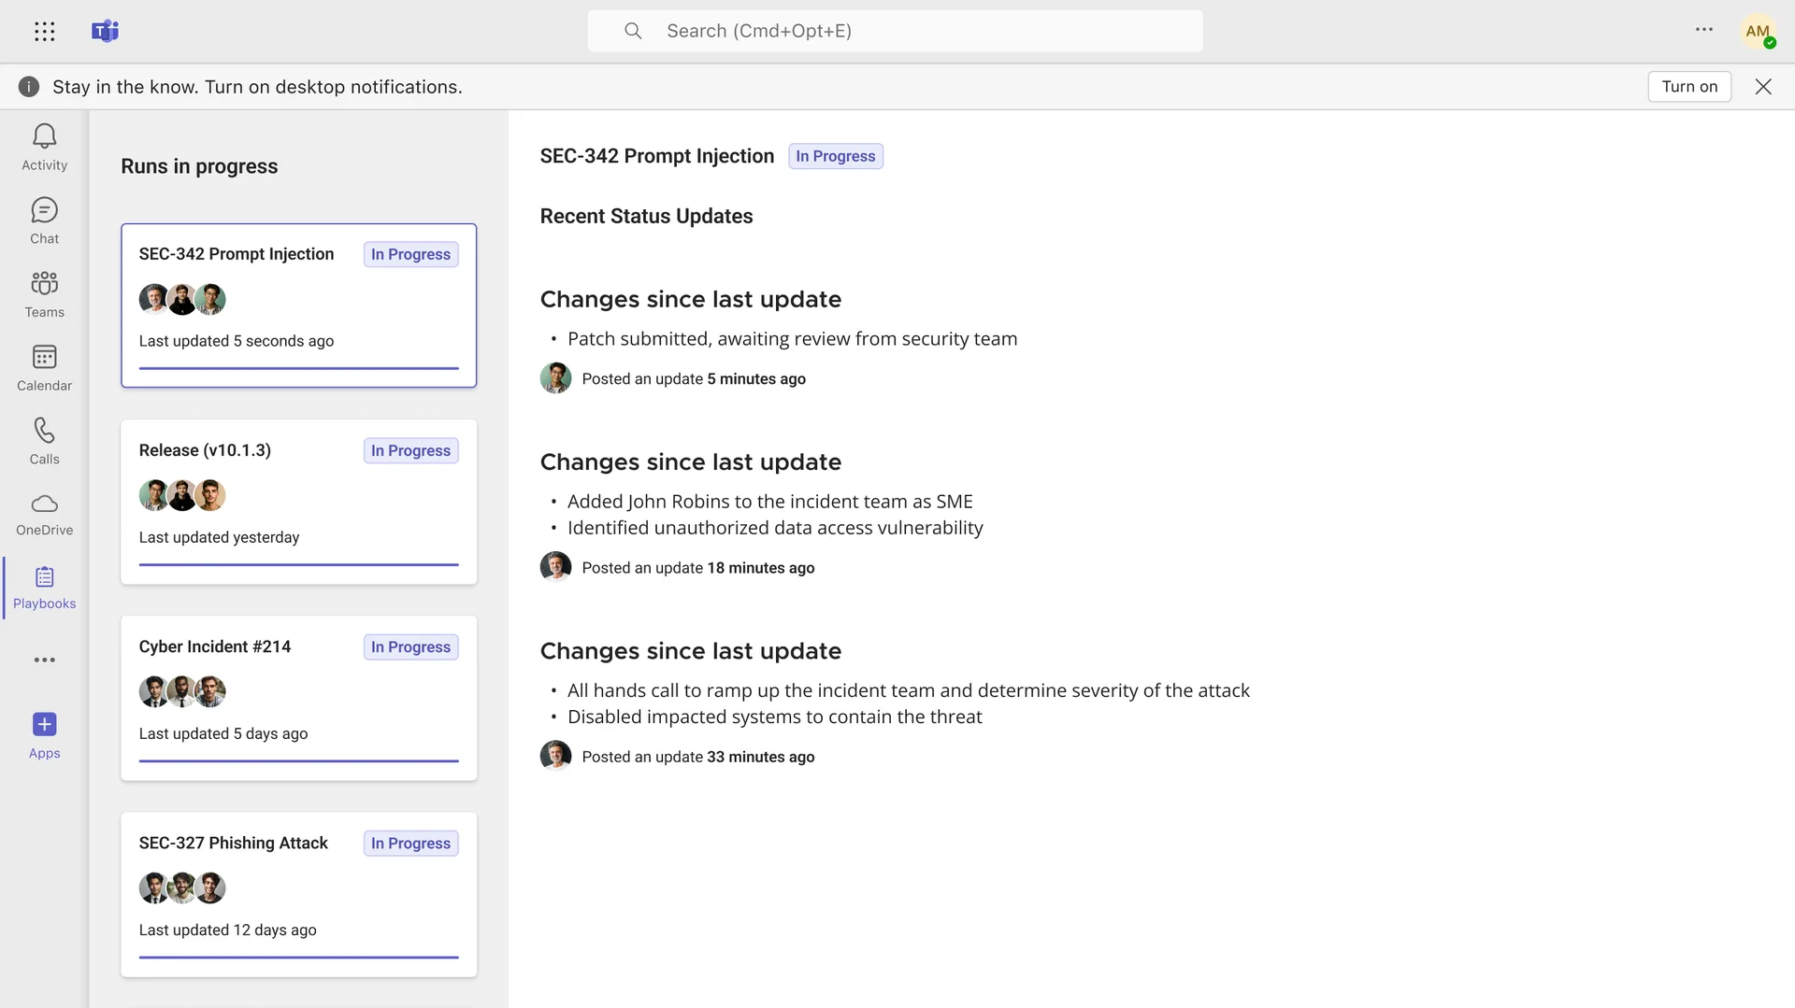Click the avatar beside the 5 minutes ago update
This screenshot has width=1795, height=1008.
point(555,378)
